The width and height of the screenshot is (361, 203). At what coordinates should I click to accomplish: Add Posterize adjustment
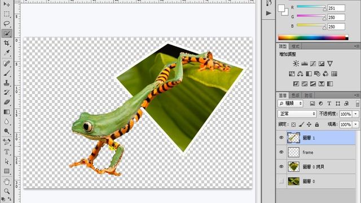coord(305,84)
